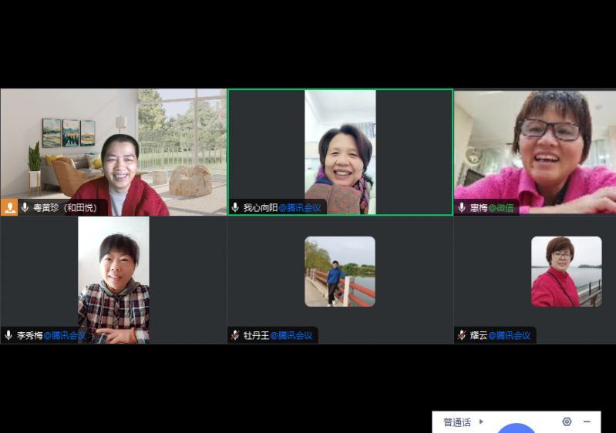Expand the 普通话 language selector arrow
Image resolution: width=616 pixels, height=433 pixels.
point(482,421)
